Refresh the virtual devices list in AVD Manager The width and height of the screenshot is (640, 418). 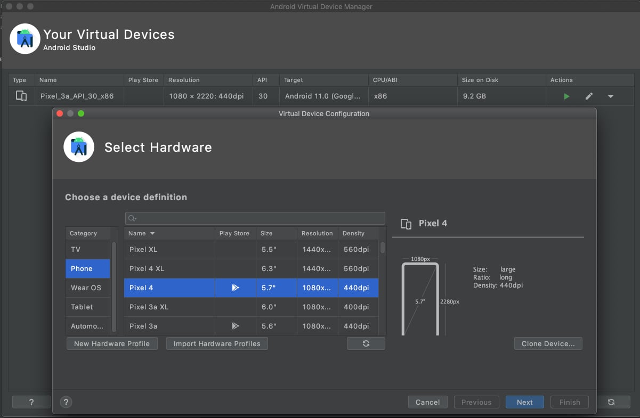click(611, 402)
